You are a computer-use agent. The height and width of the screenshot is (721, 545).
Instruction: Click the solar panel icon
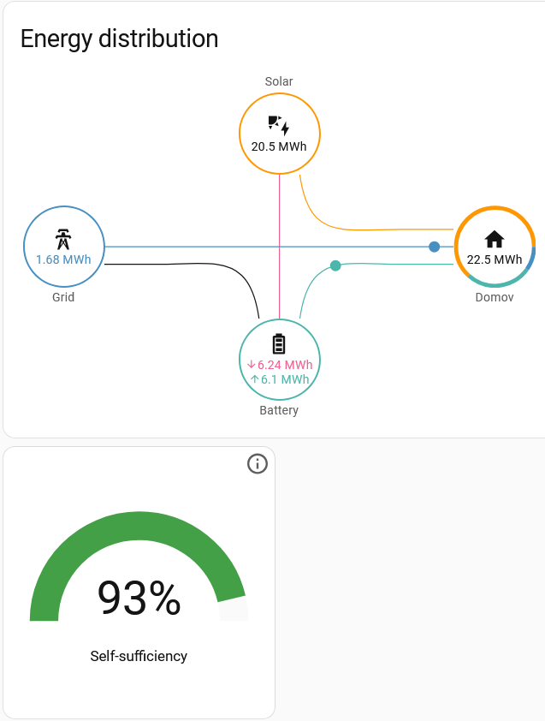pyautogui.click(x=279, y=125)
